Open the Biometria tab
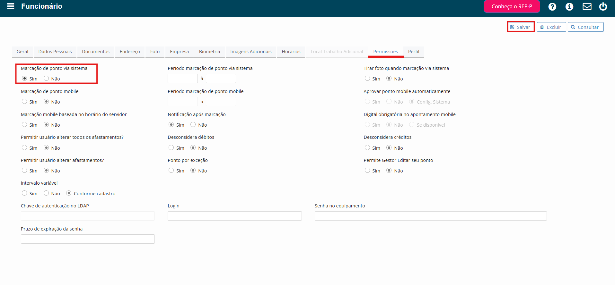 pyautogui.click(x=209, y=52)
